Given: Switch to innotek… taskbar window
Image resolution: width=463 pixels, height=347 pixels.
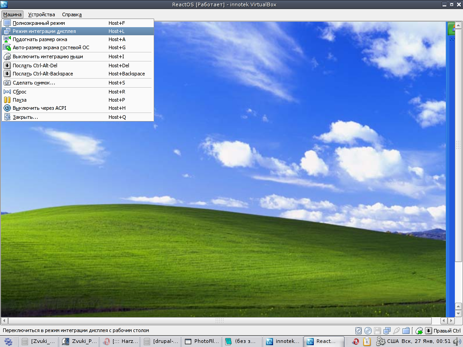Looking at the screenshot, I should click(x=283, y=342).
